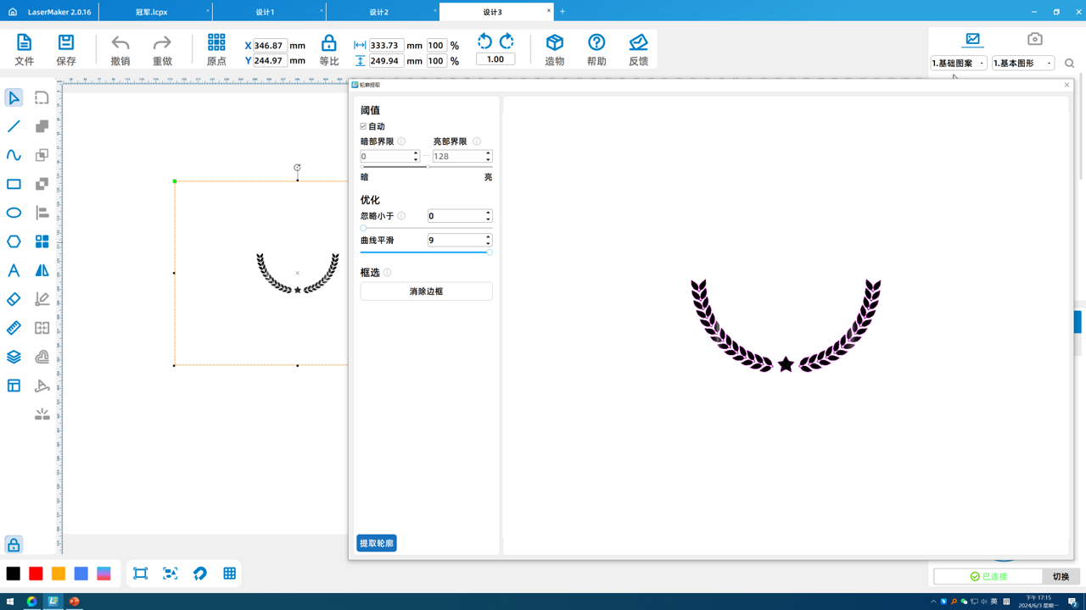This screenshot has height=610, width=1086.
Task: Select the line drawing tool
Action: (x=14, y=126)
